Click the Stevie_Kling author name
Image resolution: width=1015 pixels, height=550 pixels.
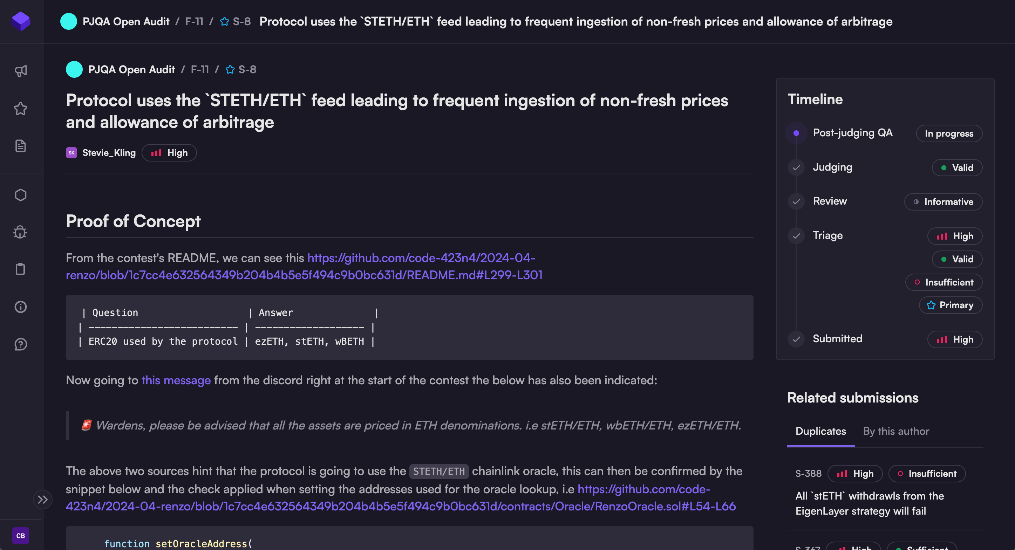109,153
